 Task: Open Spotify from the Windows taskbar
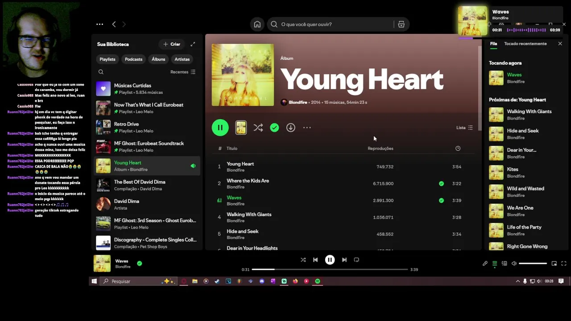point(318,281)
